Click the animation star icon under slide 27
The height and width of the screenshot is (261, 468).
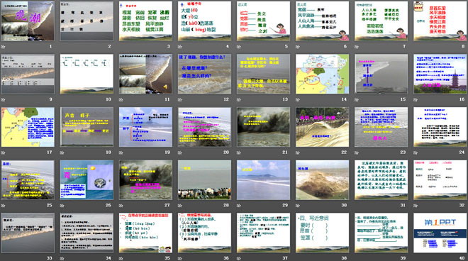coord(121,206)
